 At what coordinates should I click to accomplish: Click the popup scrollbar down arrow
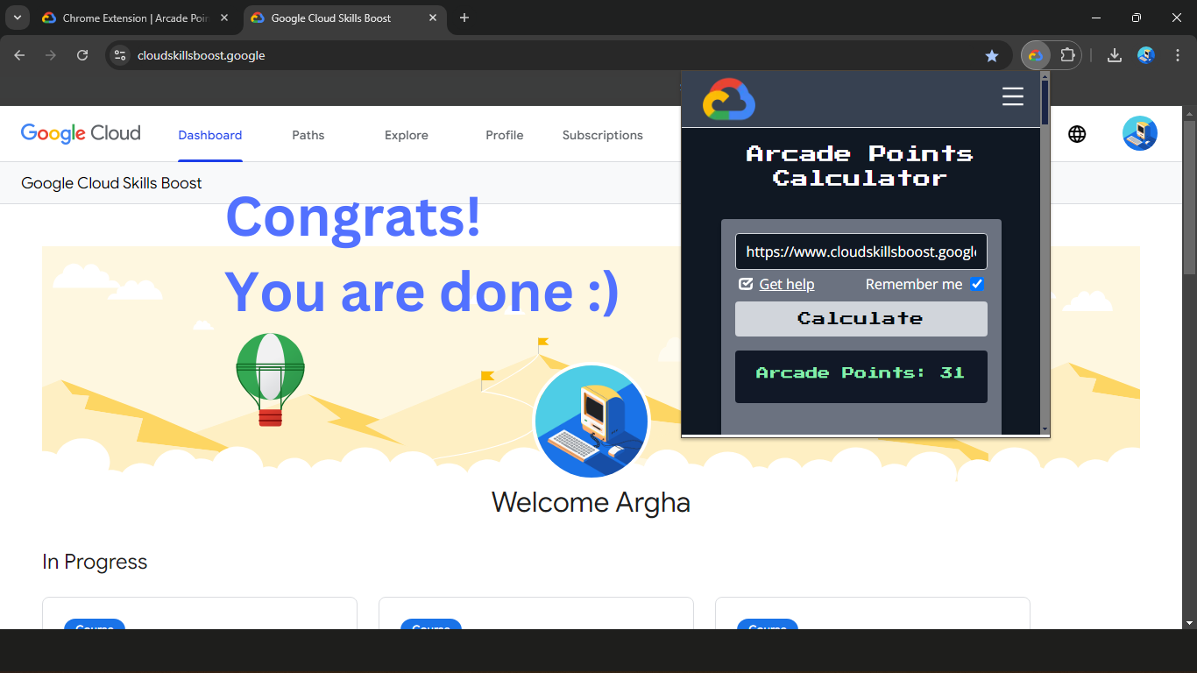pos(1045,429)
